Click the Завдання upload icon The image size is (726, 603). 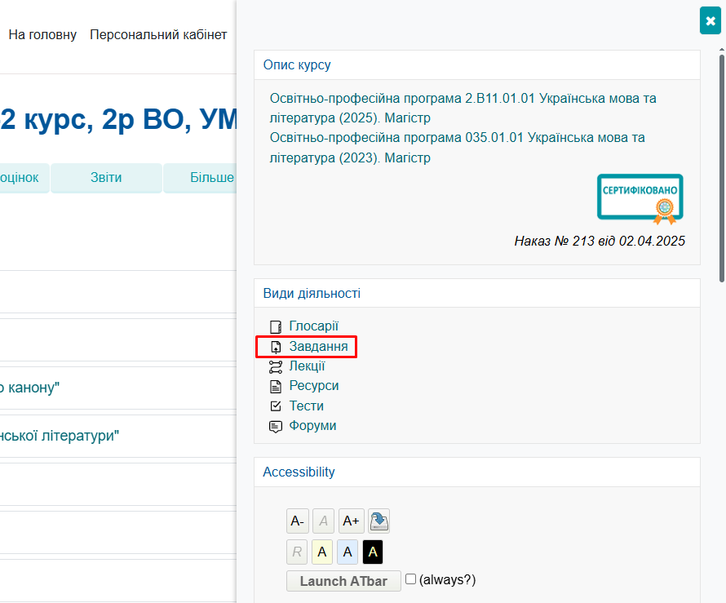click(x=275, y=347)
